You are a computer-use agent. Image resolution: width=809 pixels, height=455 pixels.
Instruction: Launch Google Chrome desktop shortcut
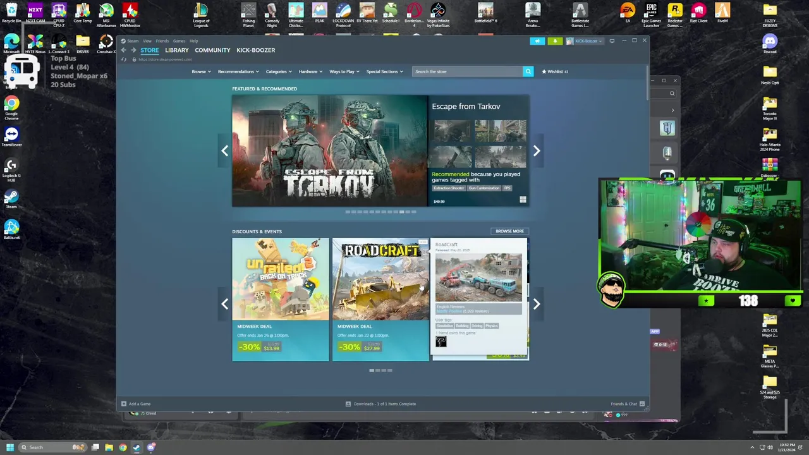[11, 107]
